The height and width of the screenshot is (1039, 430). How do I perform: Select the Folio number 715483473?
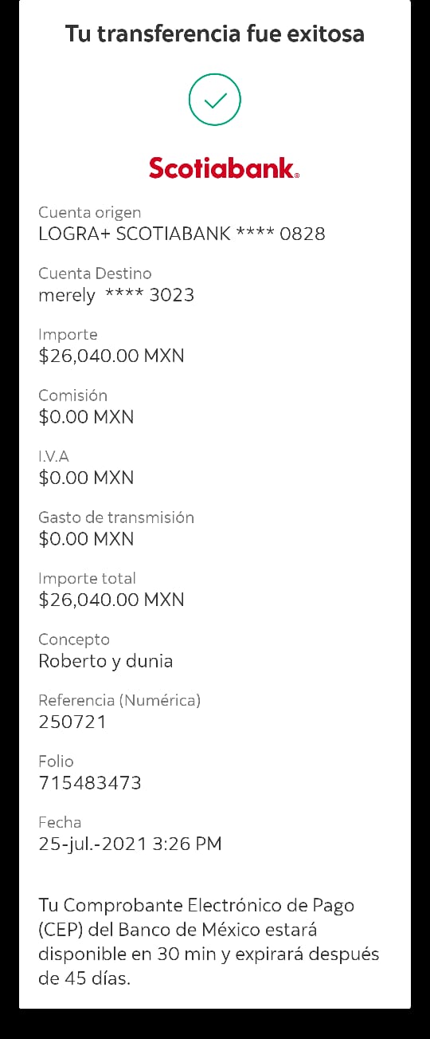tap(90, 783)
